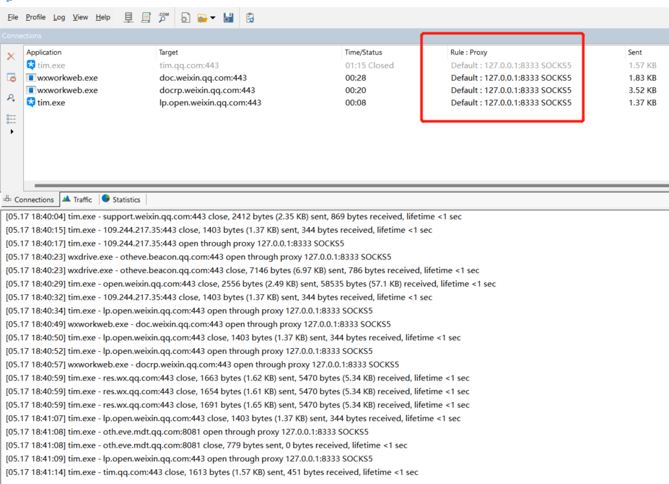This screenshot has width=669, height=484.
Task: Expand the open profile dropdown arrow
Action: click(x=213, y=18)
